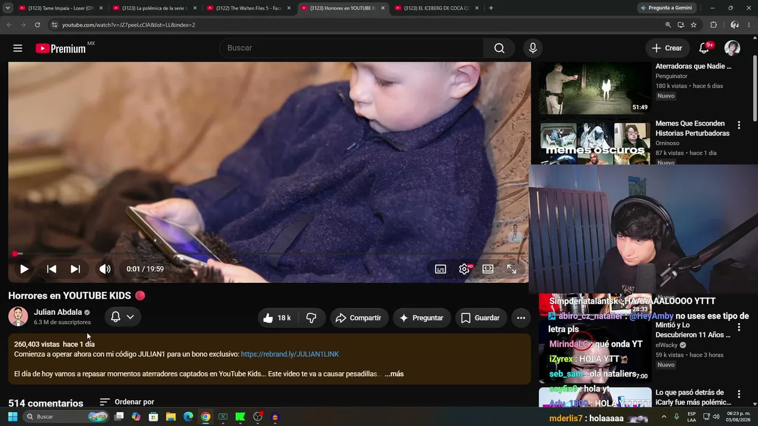Open the tab search dropdown arrow
This screenshot has height=426, width=758.
[8, 8]
